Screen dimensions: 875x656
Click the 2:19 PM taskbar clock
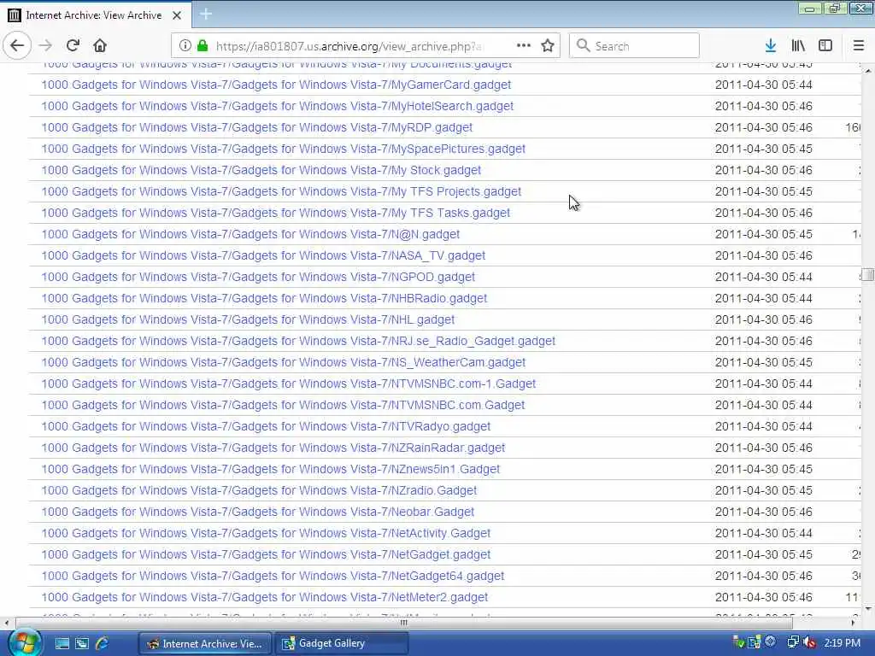click(842, 642)
